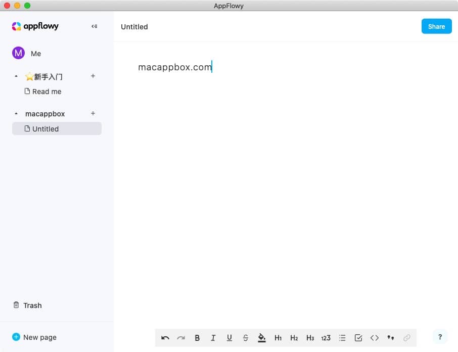458x352 pixels.
Task: Click the Untitled document title in the header
Action: [134, 27]
